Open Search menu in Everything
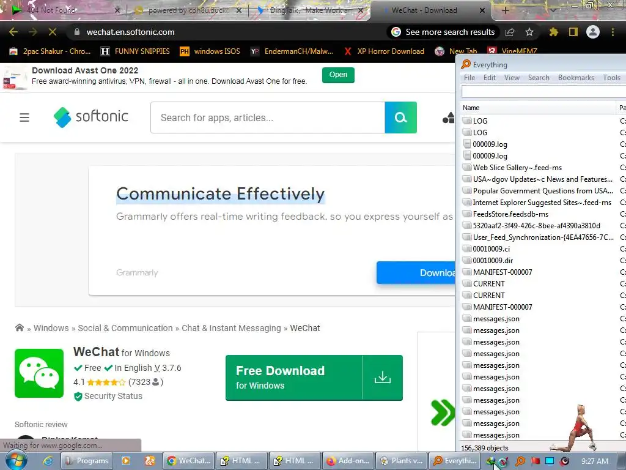Viewport: 626px width, 470px height. (539, 78)
